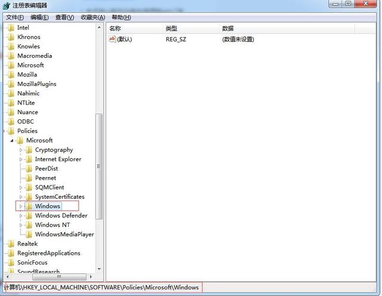Sort values by 名称 column header

[135, 29]
